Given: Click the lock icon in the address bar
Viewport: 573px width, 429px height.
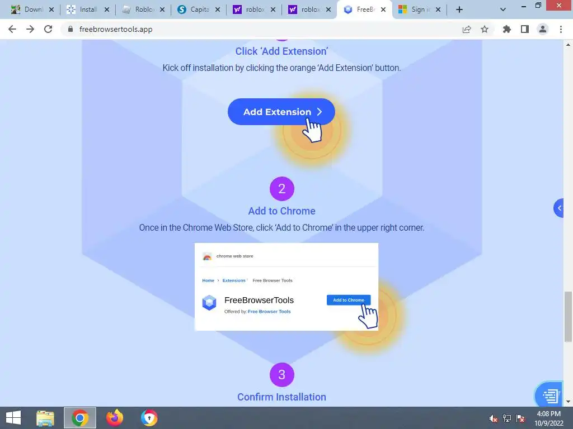Looking at the screenshot, I should (71, 29).
